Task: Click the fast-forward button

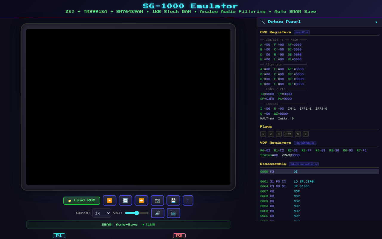Action: pyautogui.click(x=141, y=200)
